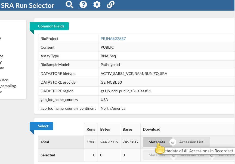235x164 pixels.
Task: Click the DATASTORE filetype field name
Action: [58, 74]
